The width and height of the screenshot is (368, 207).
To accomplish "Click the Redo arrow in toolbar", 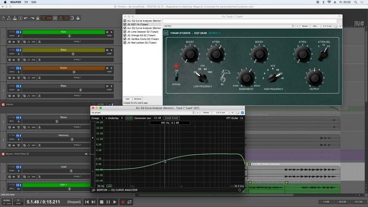I will [32, 18].
